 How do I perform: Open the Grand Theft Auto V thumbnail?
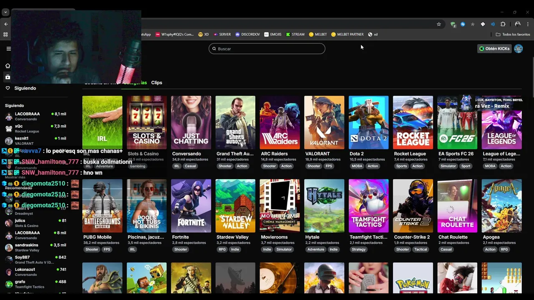point(235,122)
